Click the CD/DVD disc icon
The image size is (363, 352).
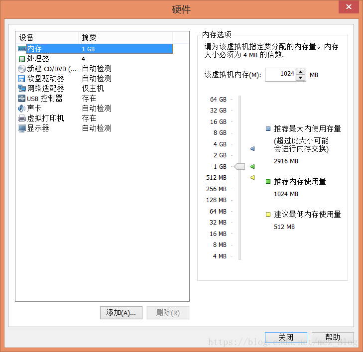22,69
